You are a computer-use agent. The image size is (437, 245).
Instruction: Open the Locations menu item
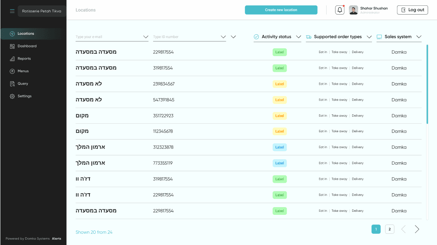point(33,34)
